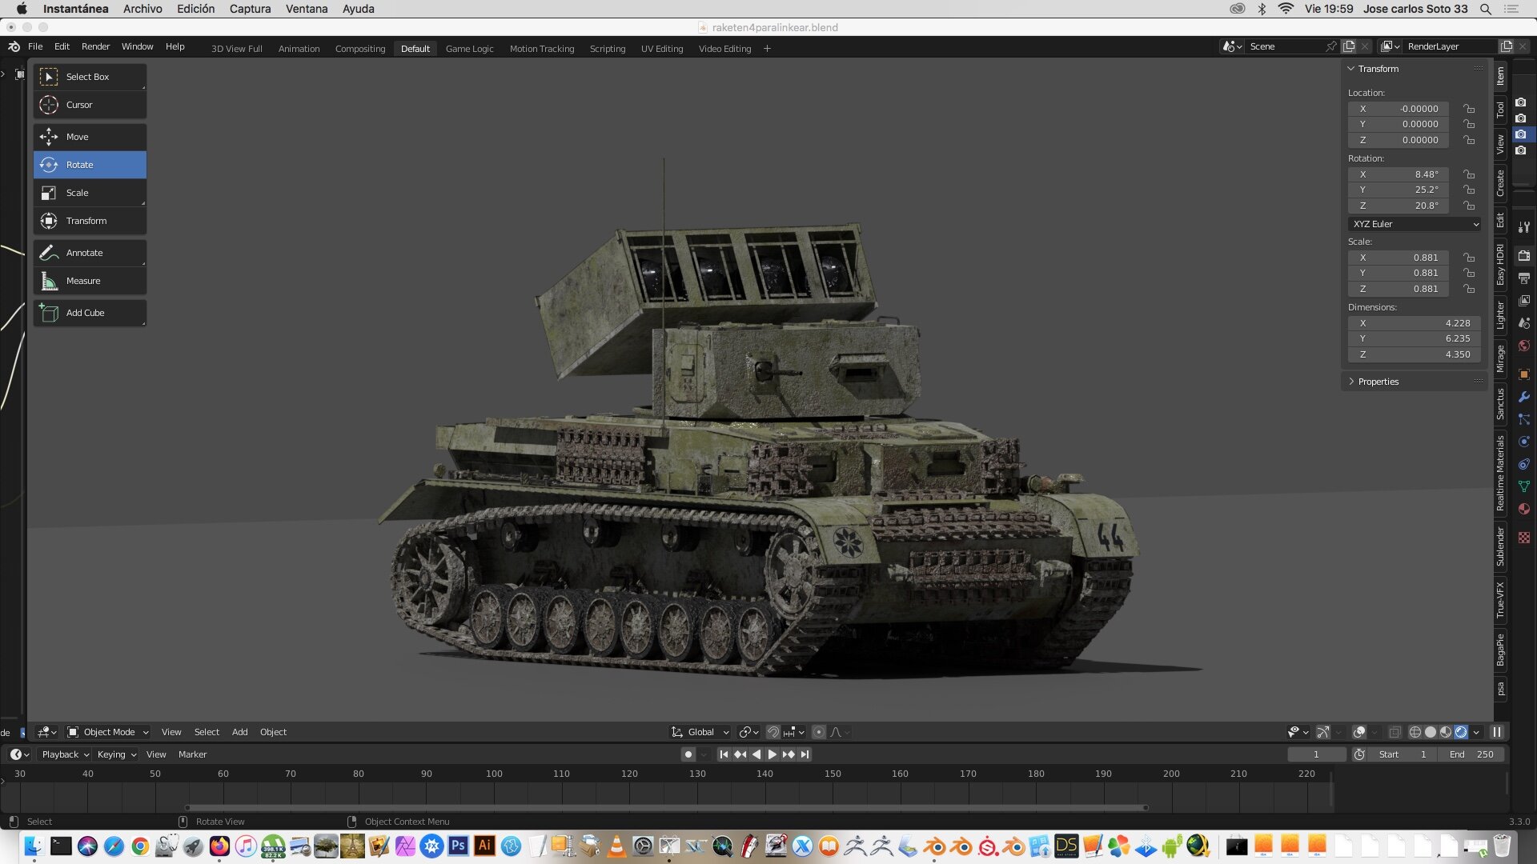Open the Object Data green triangle icon
Image resolution: width=1537 pixels, height=864 pixels.
pos(1524,486)
